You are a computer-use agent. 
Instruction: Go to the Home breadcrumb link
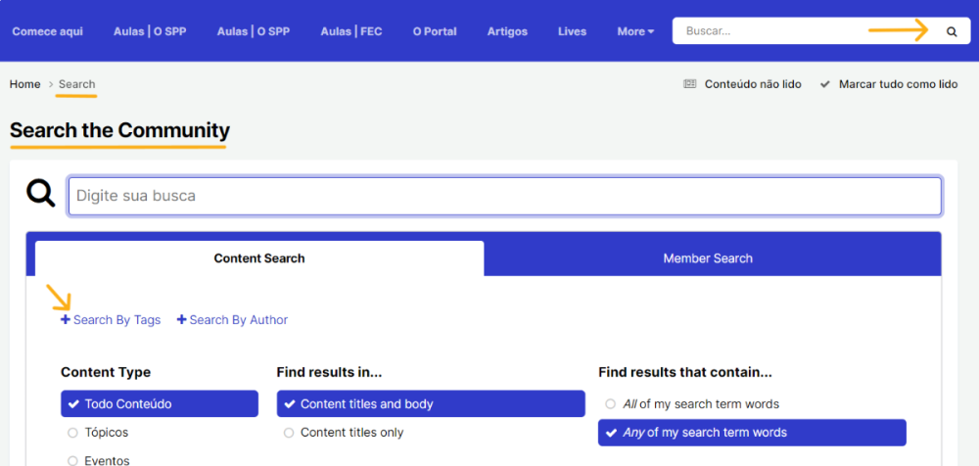(24, 84)
